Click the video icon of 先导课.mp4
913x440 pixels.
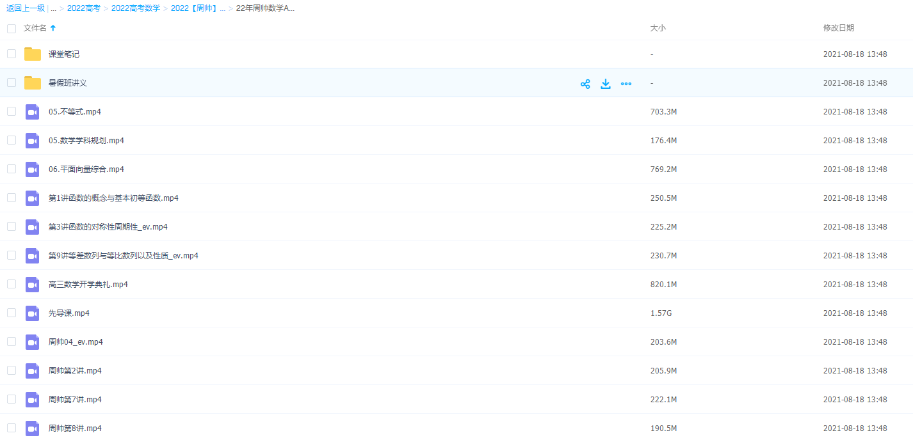(33, 313)
